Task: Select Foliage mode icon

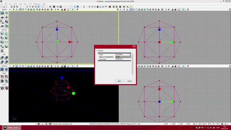Action: [6, 26]
